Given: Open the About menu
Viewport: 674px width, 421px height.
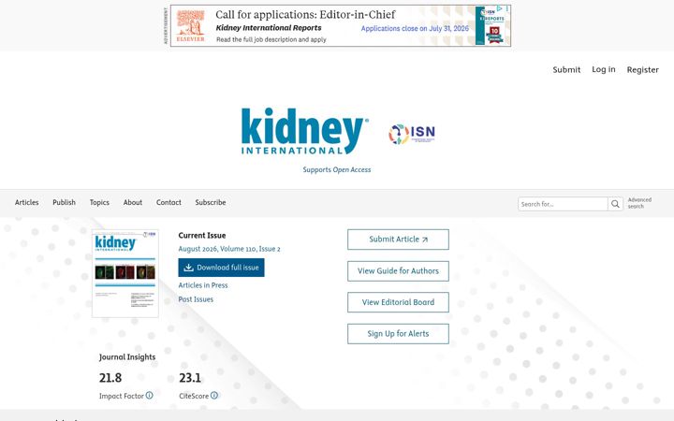Looking at the screenshot, I should click(133, 202).
